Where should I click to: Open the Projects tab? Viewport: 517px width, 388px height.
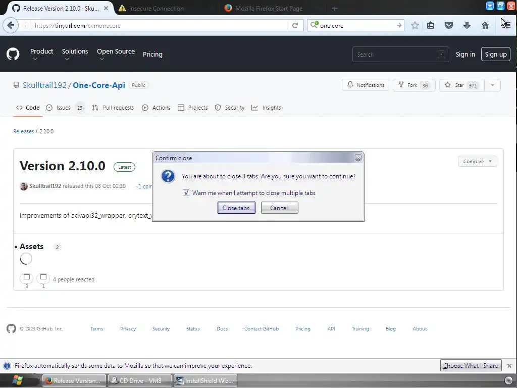pyautogui.click(x=192, y=108)
